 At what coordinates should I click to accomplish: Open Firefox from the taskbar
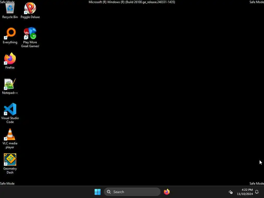tap(167, 192)
